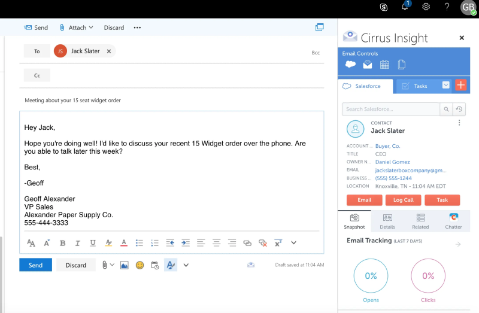Toggle superscript formatting
The image size is (479, 313).
278,243
